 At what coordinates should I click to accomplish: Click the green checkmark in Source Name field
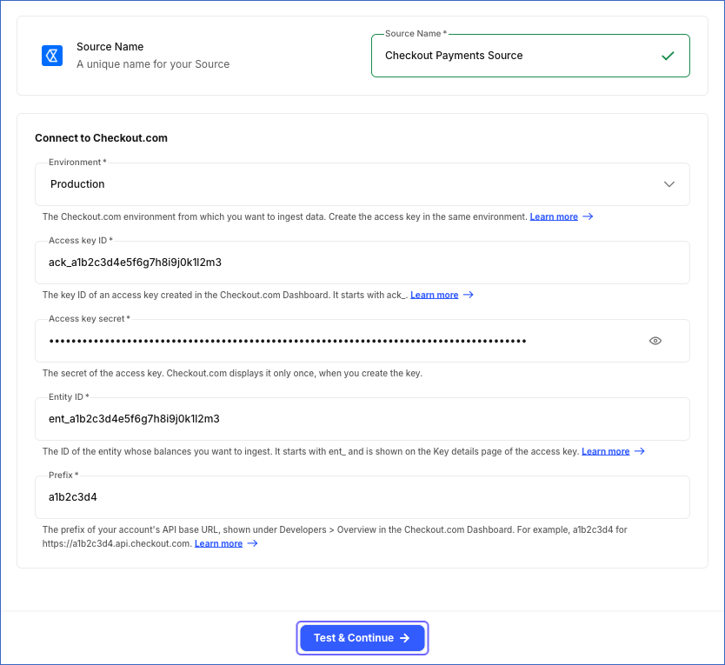[x=668, y=56]
